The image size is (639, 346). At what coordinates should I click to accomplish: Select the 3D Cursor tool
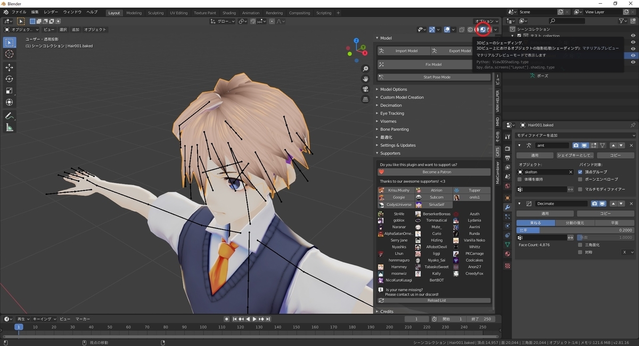[x=9, y=54]
